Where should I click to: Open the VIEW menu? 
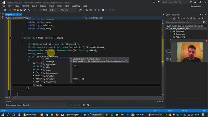point(17,6)
